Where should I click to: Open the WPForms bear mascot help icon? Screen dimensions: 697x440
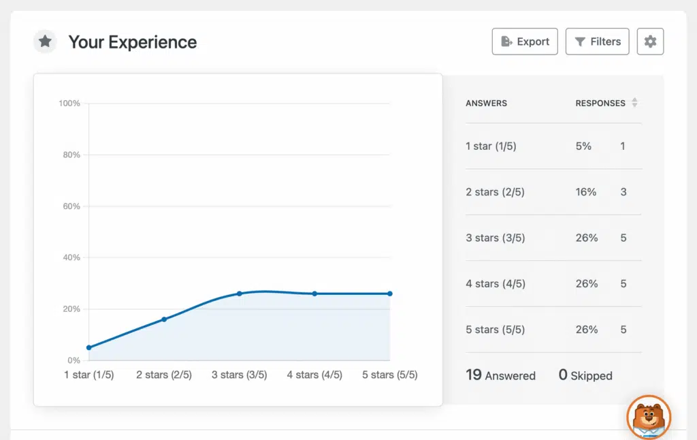tap(649, 418)
